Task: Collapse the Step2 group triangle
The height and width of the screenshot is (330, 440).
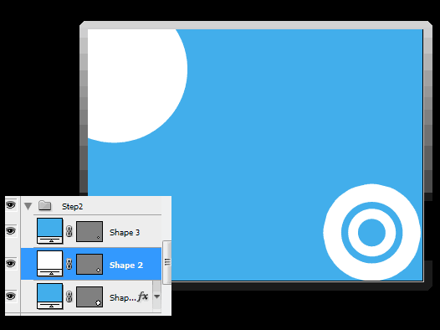Action: click(28, 206)
